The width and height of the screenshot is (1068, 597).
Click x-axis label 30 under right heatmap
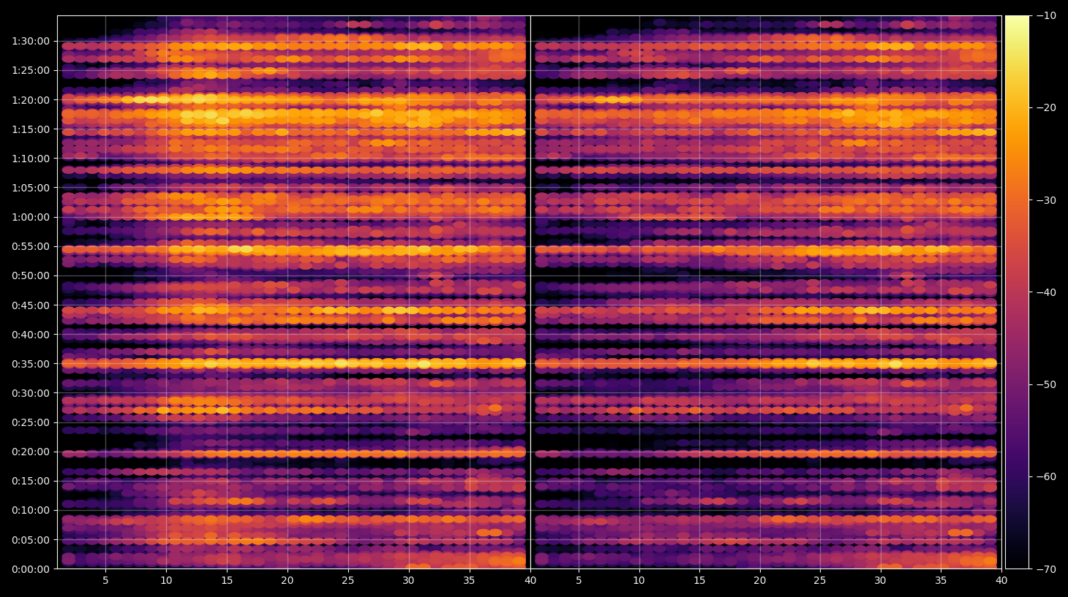881,581
